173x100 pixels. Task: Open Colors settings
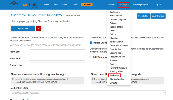pyautogui.click(x=113, y=34)
